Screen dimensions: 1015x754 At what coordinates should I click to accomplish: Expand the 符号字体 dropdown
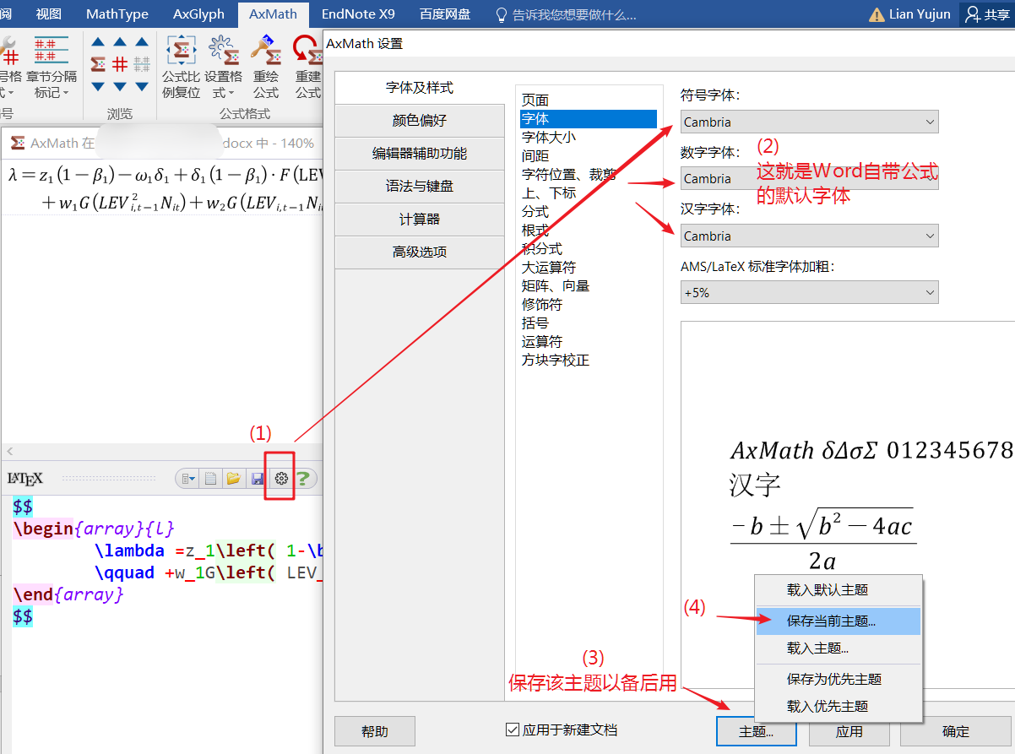click(809, 122)
